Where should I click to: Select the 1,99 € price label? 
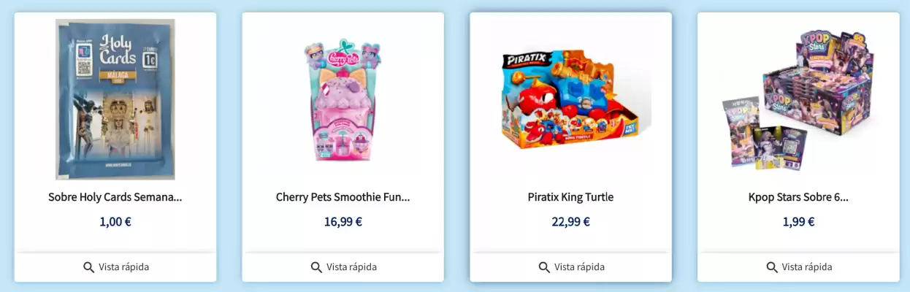click(798, 222)
